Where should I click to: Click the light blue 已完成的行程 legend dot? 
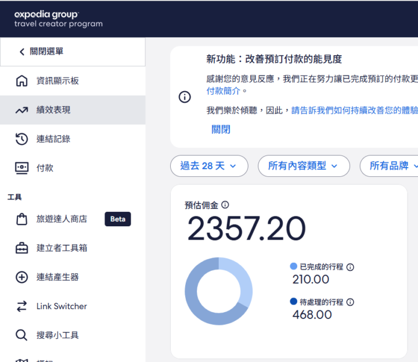(x=294, y=266)
